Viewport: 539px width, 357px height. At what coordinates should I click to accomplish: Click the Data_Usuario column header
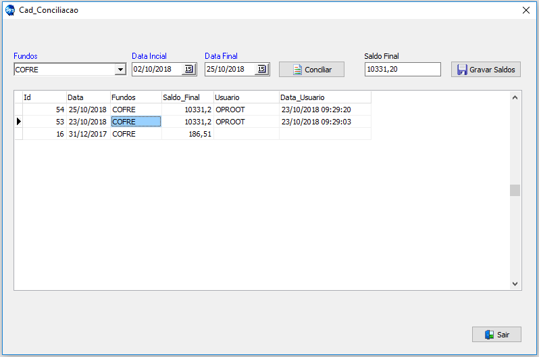tap(324, 97)
